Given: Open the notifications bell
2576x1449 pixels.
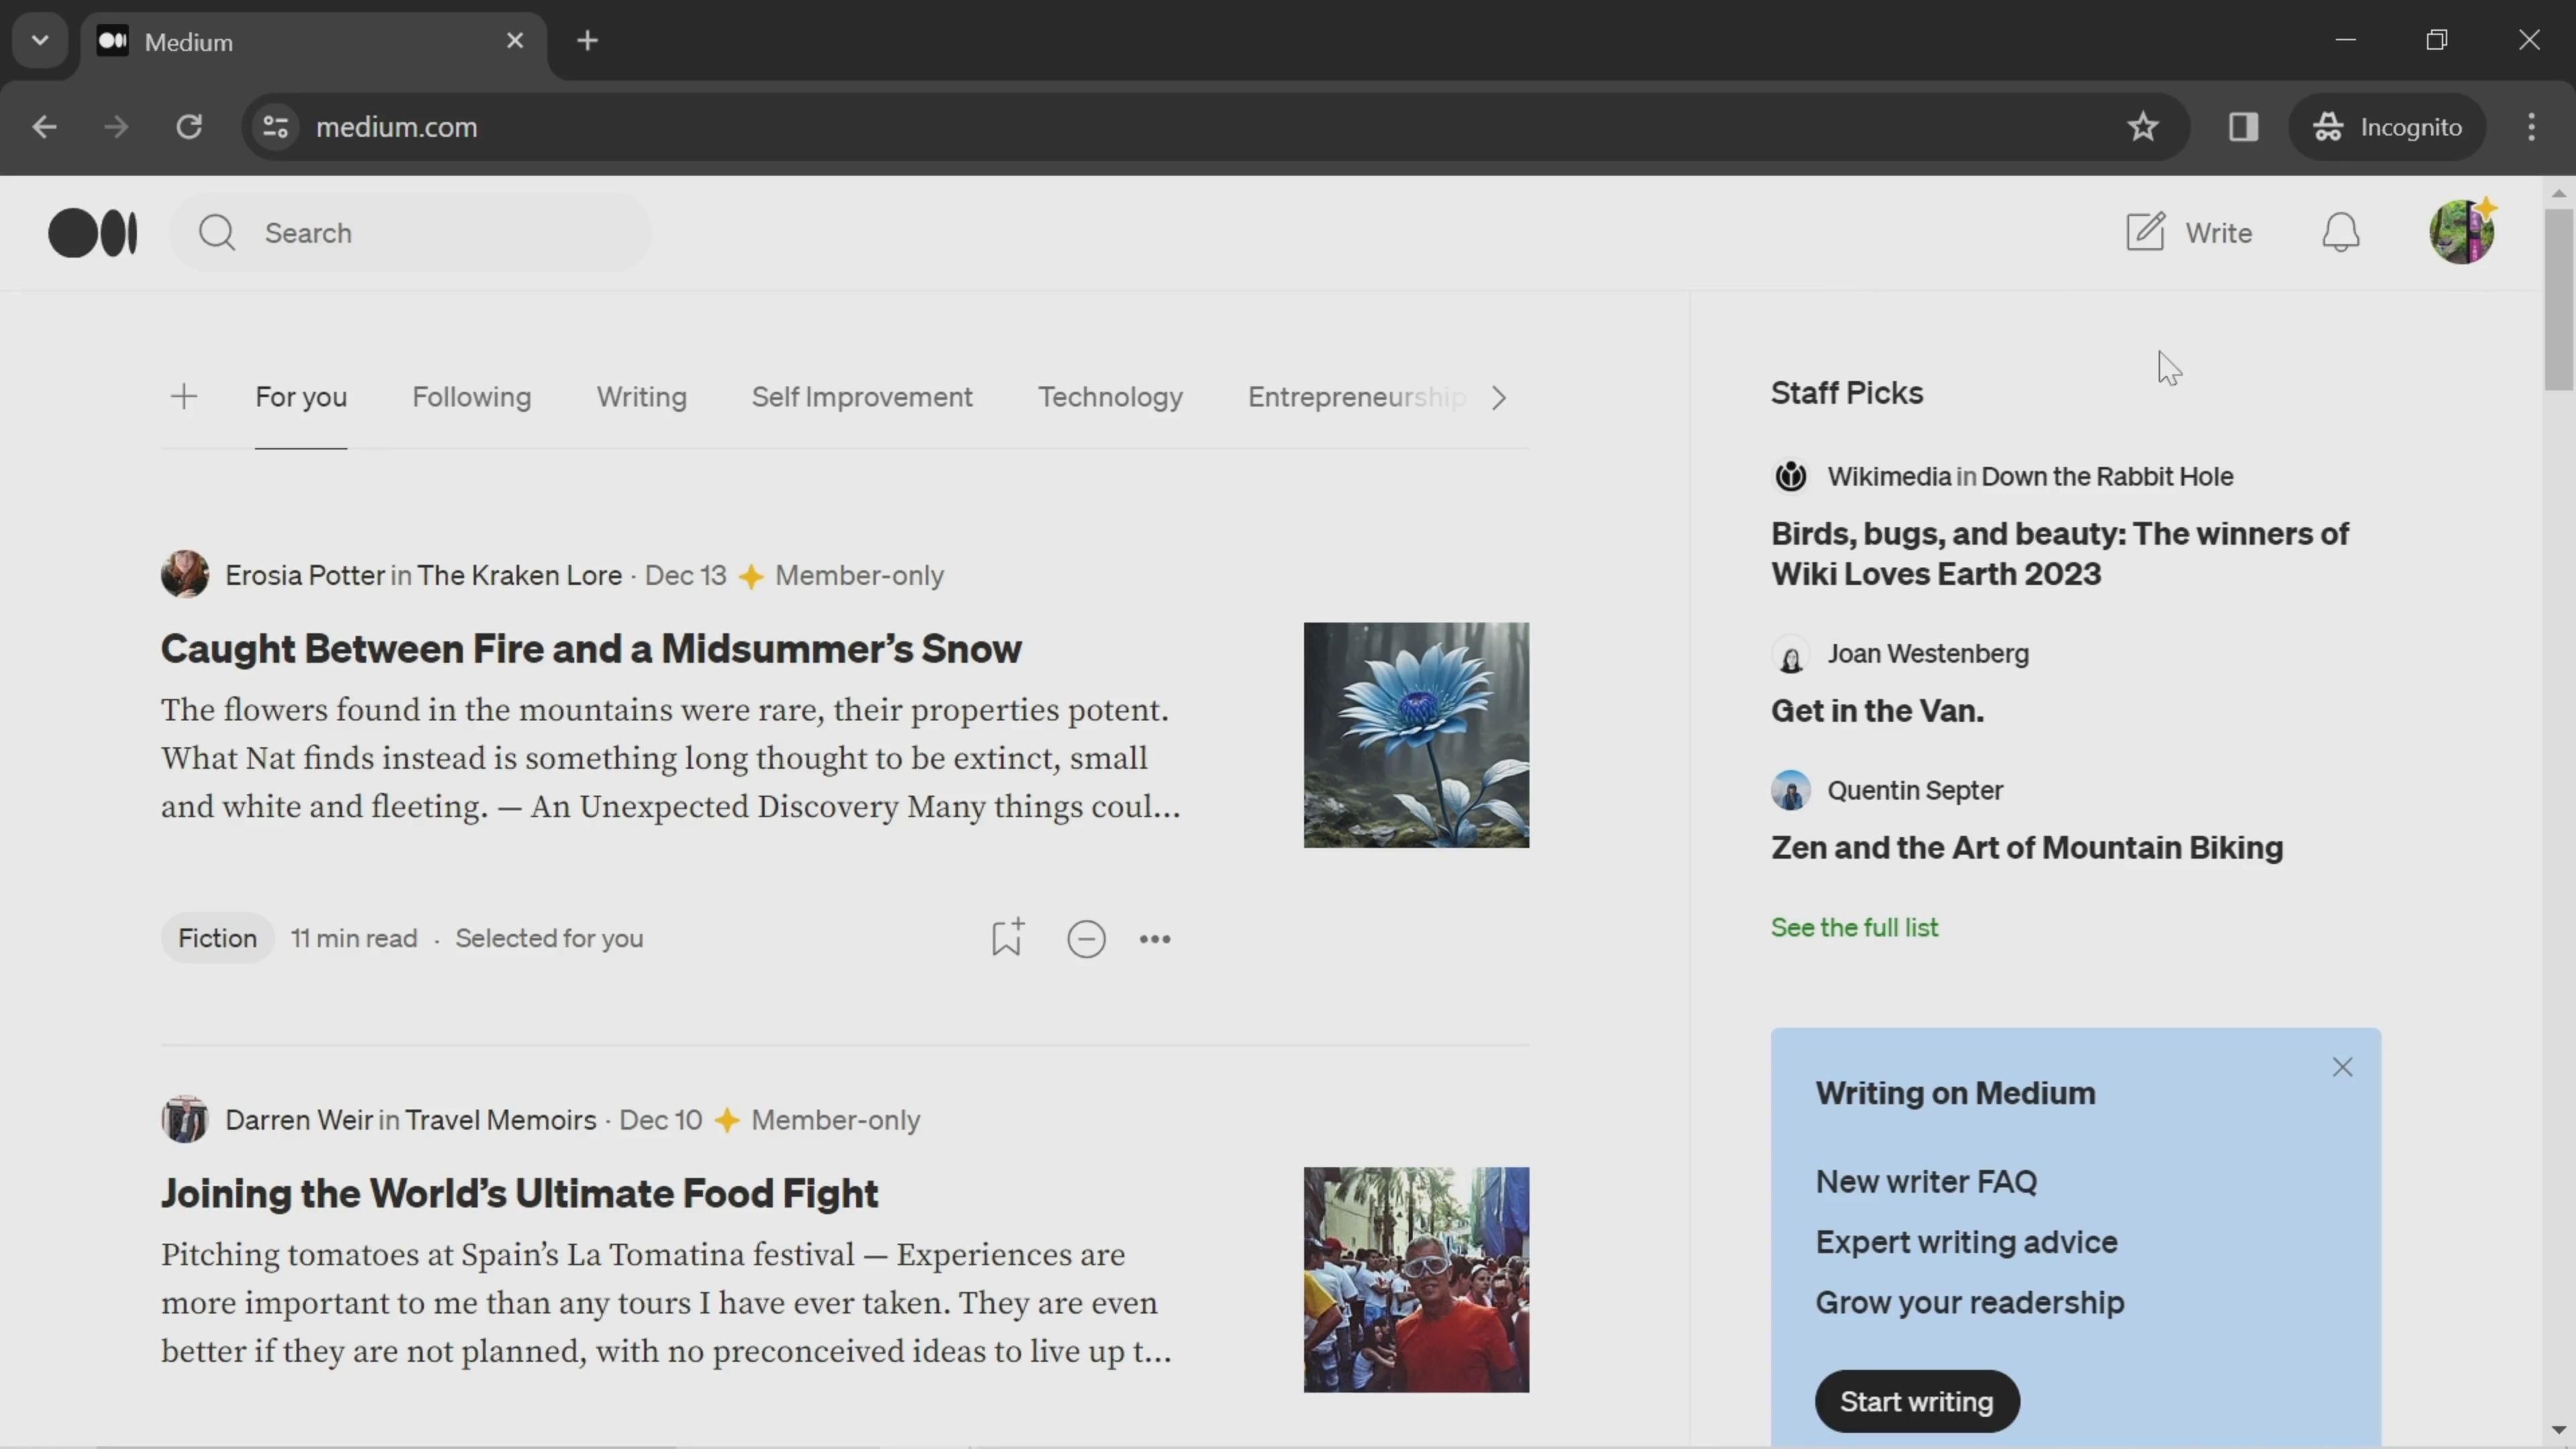Looking at the screenshot, I should point(2340,233).
